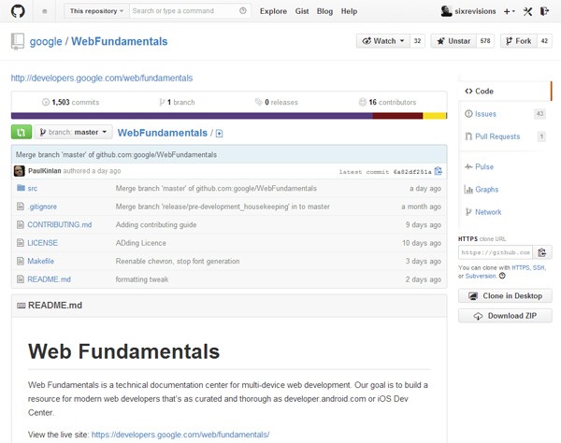Unstar the WebFundamentals repository
Viewport: 561px width, 443px height.
click(x=453, y=41)
